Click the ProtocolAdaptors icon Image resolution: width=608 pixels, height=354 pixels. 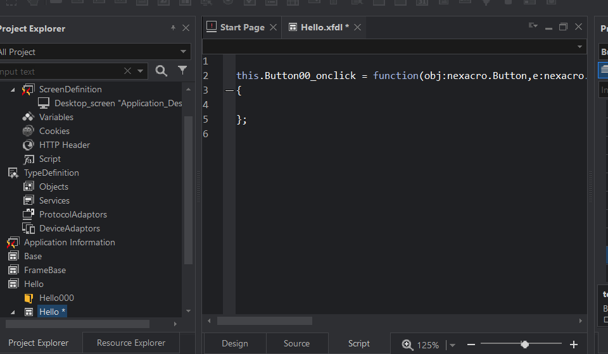pos(28,214)
